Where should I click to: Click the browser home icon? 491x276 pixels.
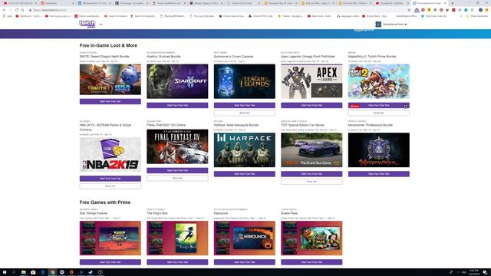22,10
